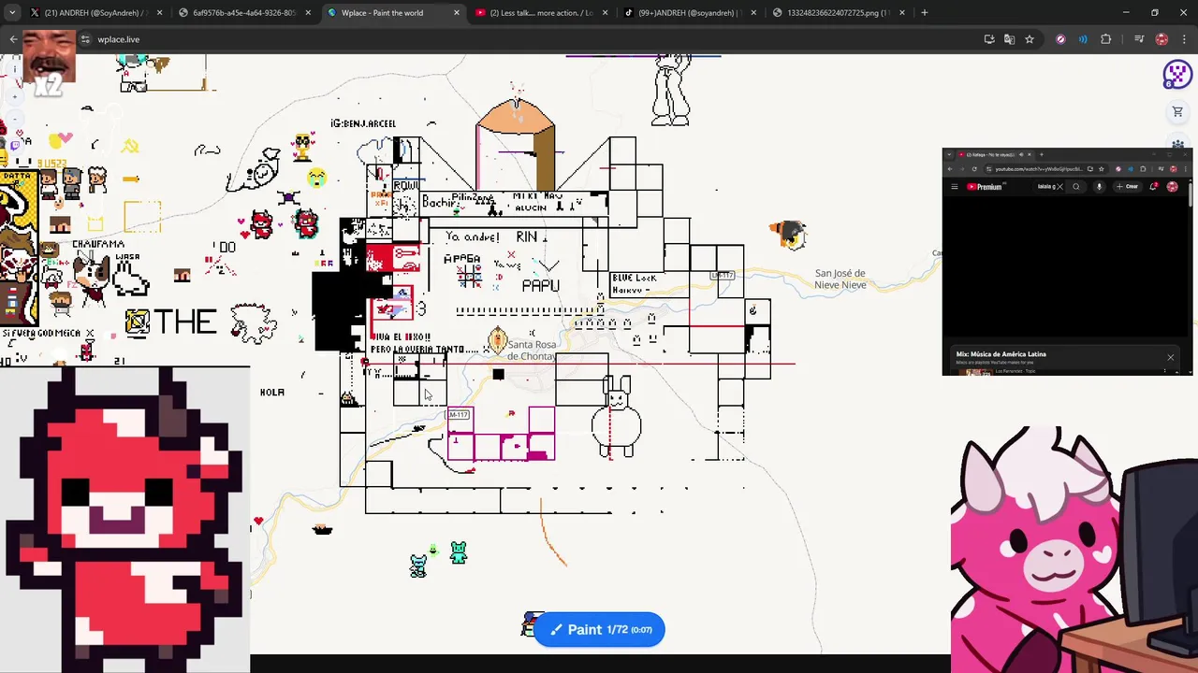
Task: Click the Mix: Música de América Latina title
Action: point(1001,354)
